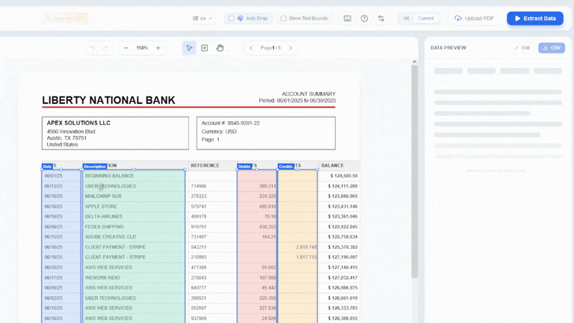
Task: Click the keyboard shortcuts icon
Action: click(348, 19)
